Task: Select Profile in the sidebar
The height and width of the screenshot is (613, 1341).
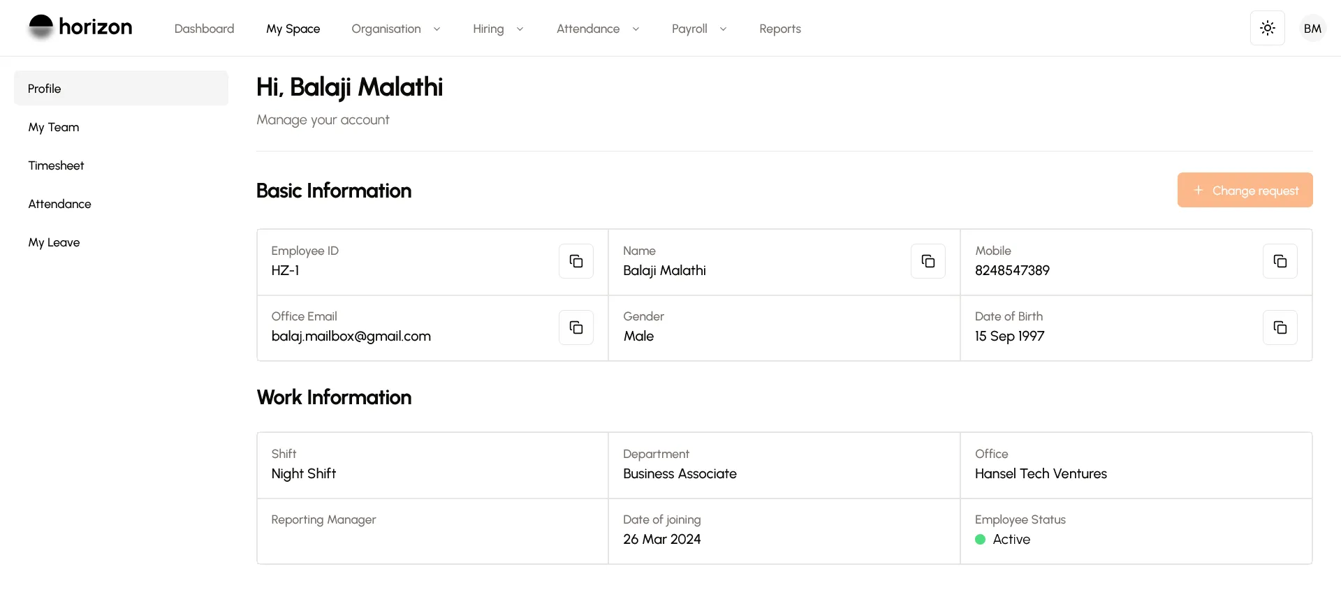Action: point(121,88)
